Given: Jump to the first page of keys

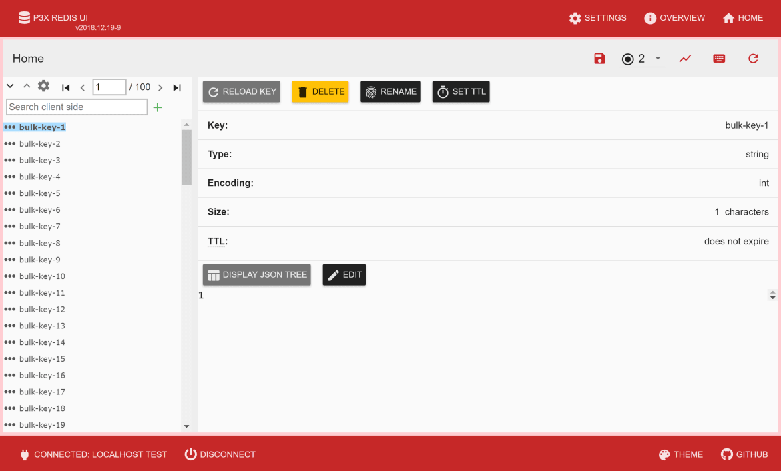Looking at the screenshot, I should (65, 87).
